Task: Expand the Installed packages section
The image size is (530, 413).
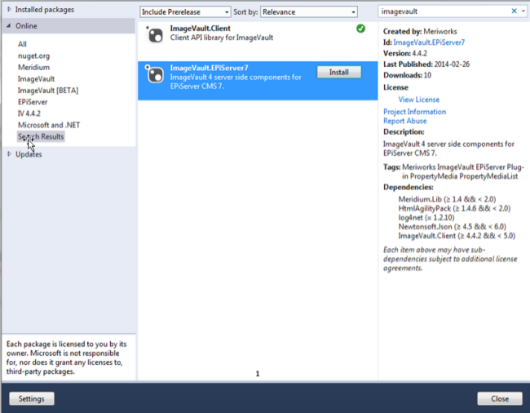Action: click(10, 10)
